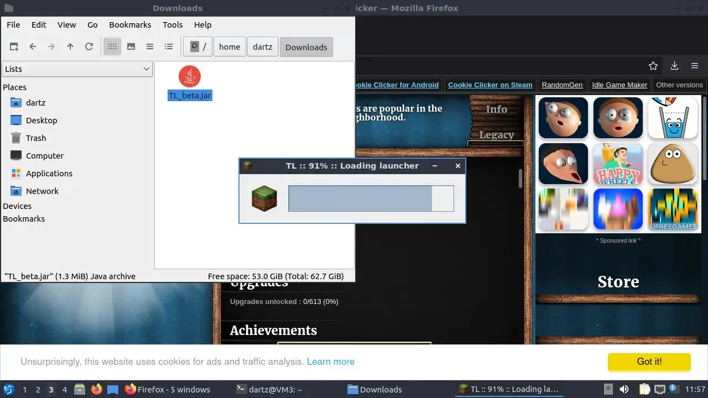The height and width of the screenshot is (398, 708).
Task: Open the Go menu
Action: [92, 25]
